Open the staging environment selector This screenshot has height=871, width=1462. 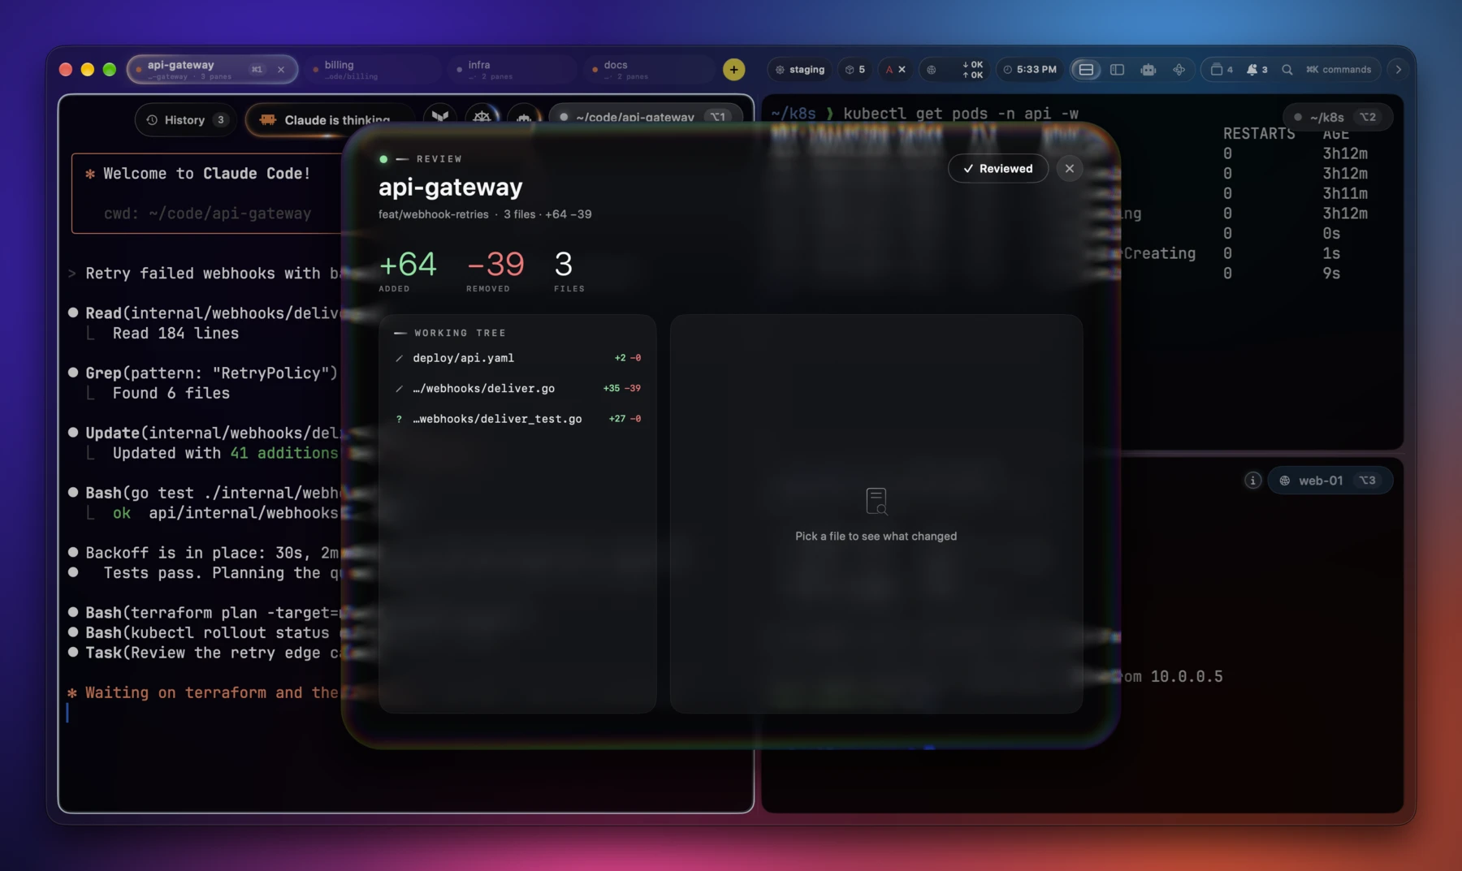[800, 70]
